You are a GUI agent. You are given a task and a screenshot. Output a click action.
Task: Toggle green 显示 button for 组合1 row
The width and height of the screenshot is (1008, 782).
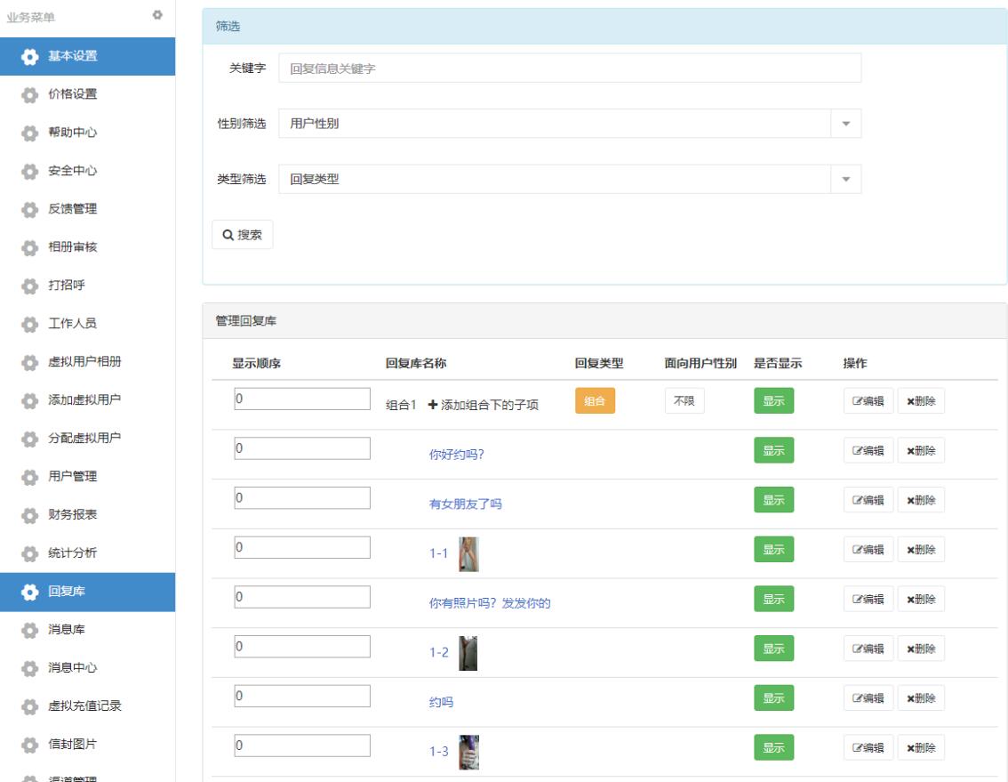[x=773, y=401]
